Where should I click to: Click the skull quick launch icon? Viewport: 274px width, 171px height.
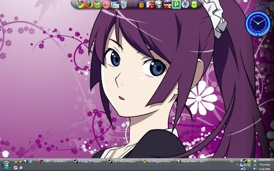[25, 162]
